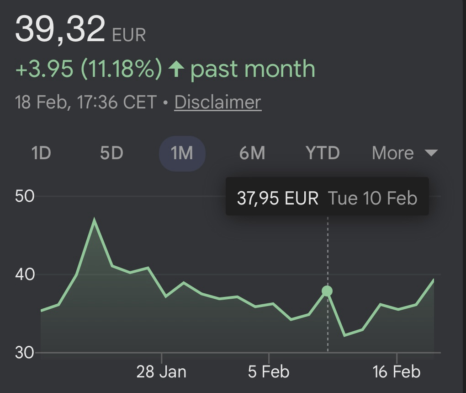Open the Disclaimer link
The height and width of the screenshot is (393, 466).
(x=217, y=102)
